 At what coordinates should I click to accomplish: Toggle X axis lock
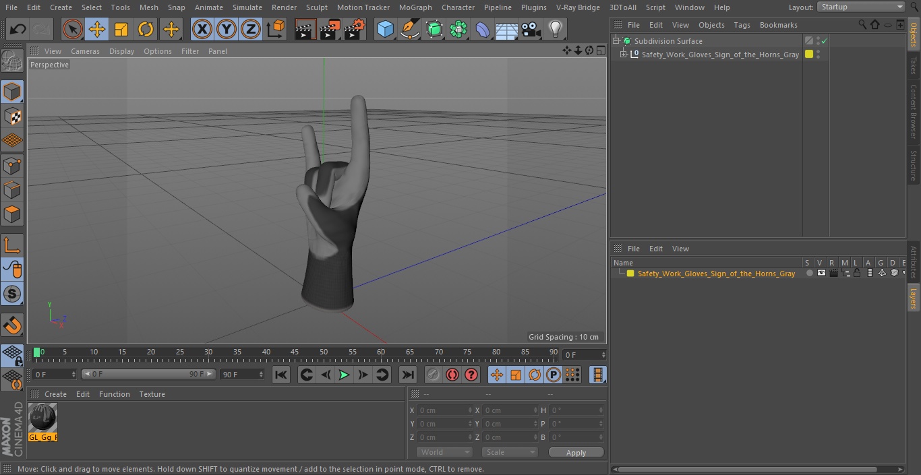[202, 29]
